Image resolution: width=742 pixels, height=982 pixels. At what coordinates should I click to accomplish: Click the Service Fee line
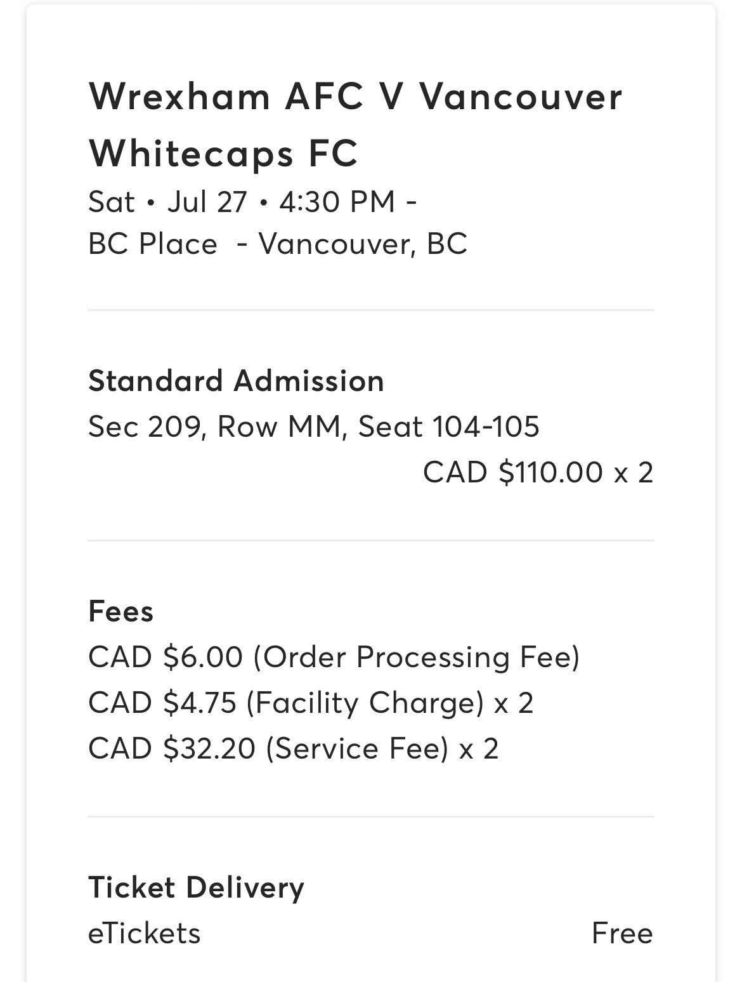[293, 748]
